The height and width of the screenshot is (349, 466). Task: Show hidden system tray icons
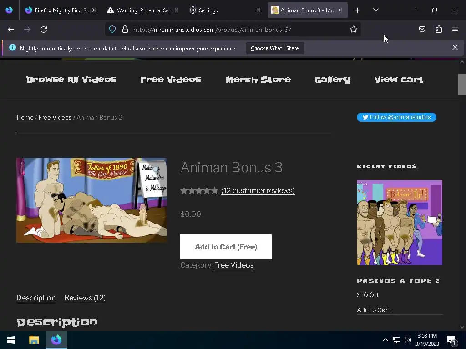click(x=385, y=340)
